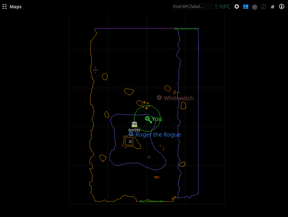The height and width of the screenshot is (217, 288).
Task: Click the diamond-shaped map marker
Action: click(x=149, y=157)
